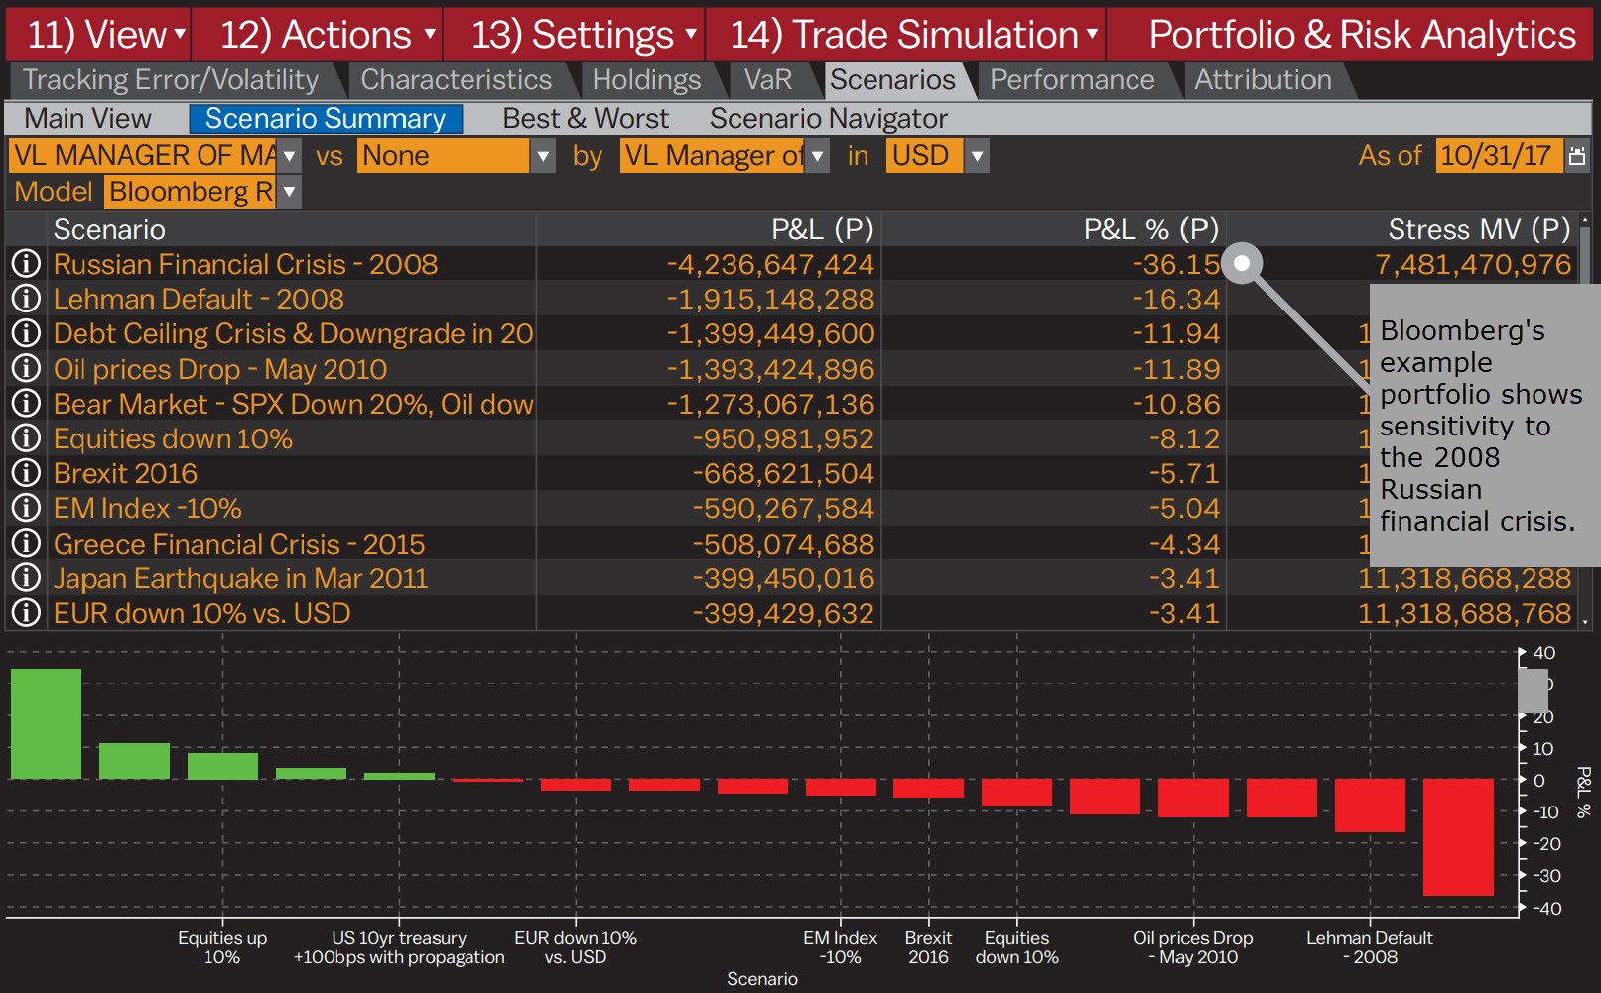This screenshot has width=1601, height=993.
Task: Open the calendar icon beside the As of date
Action: pyautogui.click(x=1576, y=155)
